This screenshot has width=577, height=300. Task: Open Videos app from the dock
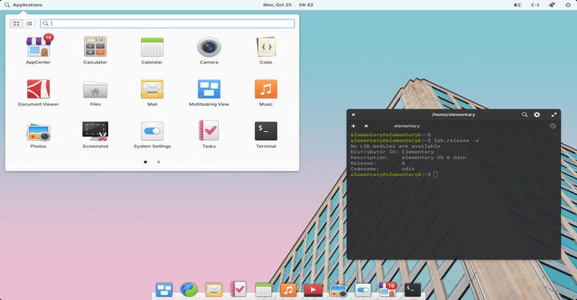coord(313,290)
